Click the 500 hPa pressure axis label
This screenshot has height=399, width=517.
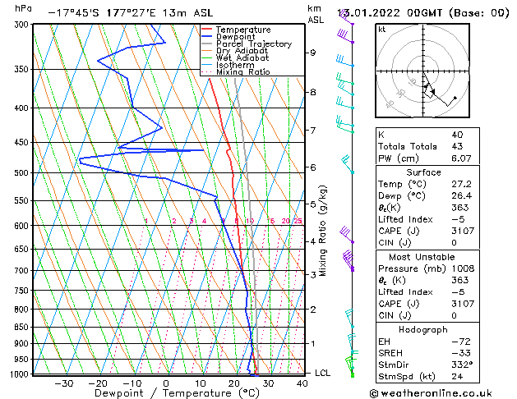pos(23,173)
